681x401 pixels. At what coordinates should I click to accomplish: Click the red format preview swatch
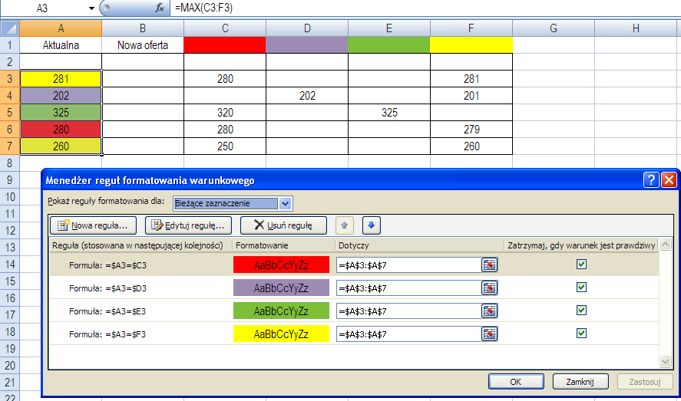point(281,265)
